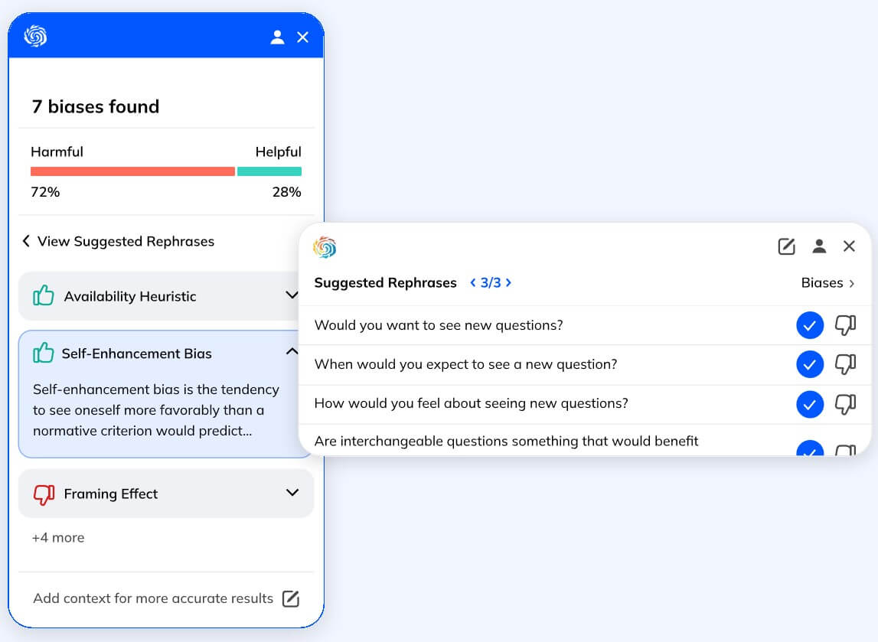The height and width of the screenshot is (642, 878).
Task: Expand the Framing Effect chevron
Action: 292,493
